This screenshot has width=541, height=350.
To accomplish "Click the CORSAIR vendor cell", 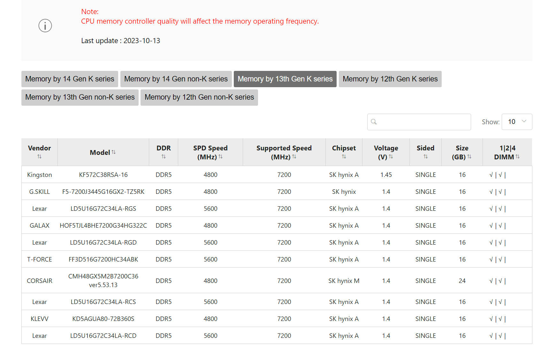I will (40, 281).
